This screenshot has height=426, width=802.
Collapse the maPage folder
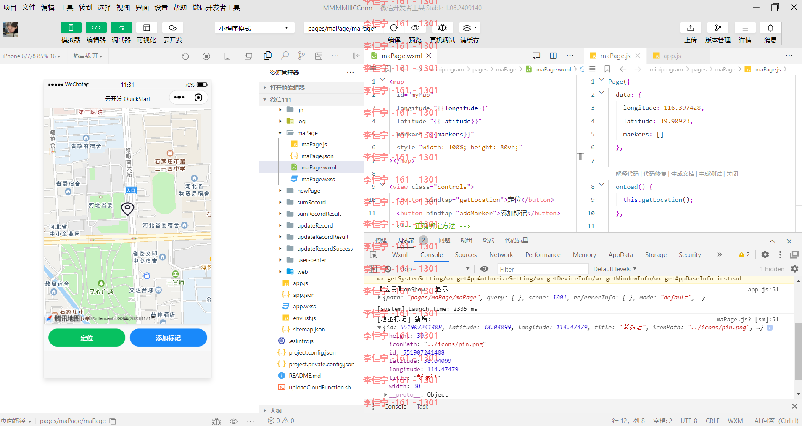[x=311, y=133]
